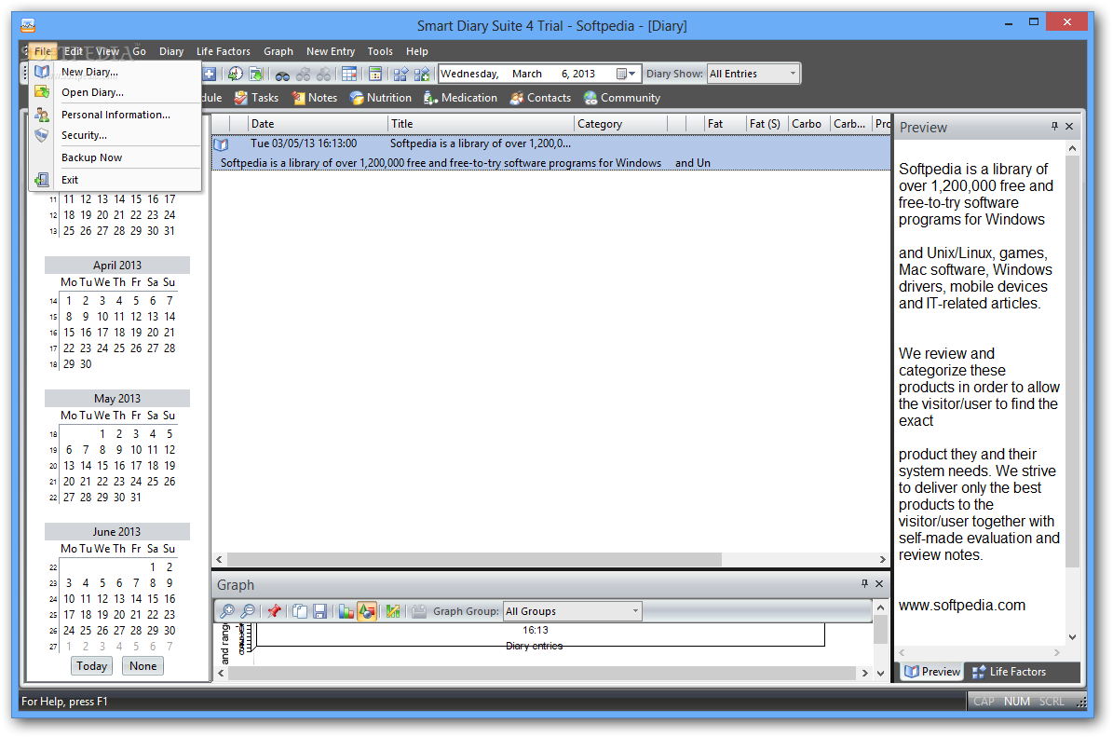Viewport: 1113px width, 737px height.
Task: Open the Nutrition module
Action: tap(380, 98)
